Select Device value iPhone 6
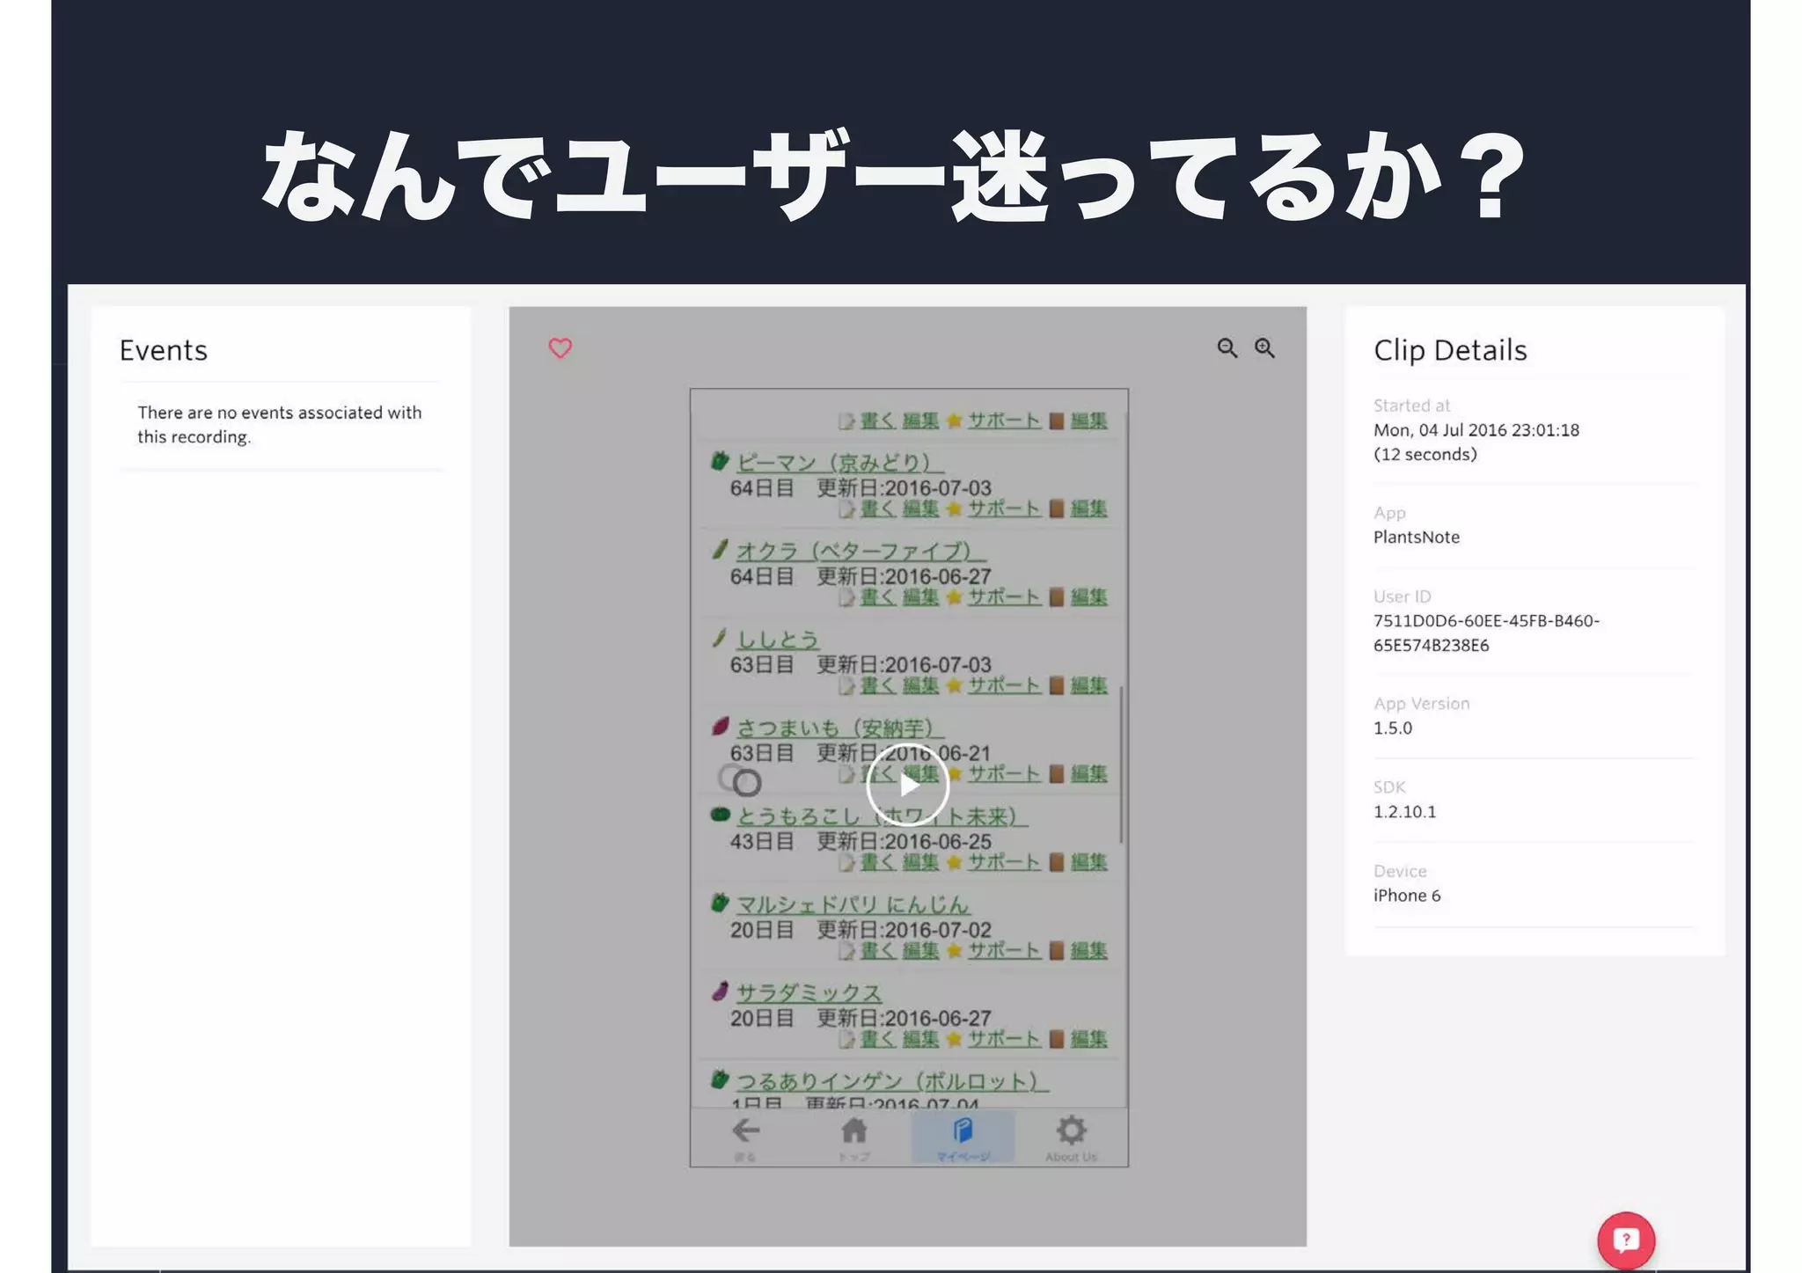1802x1273 pixels. [1407, 895]
